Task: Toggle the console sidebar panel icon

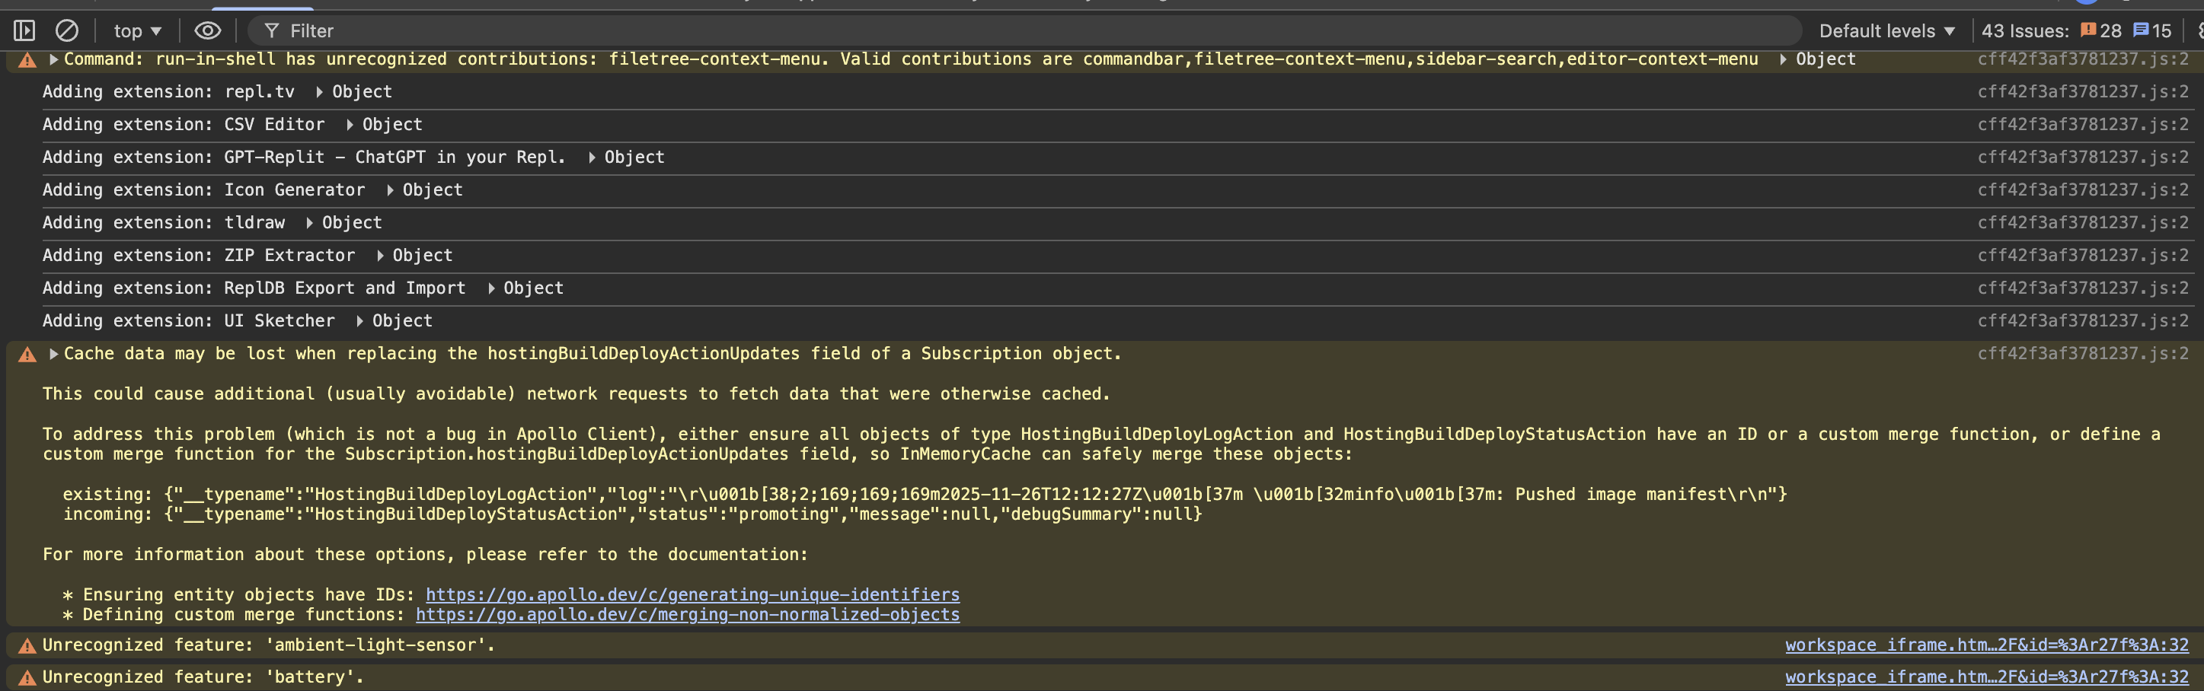Action: [x=24, y=30]
